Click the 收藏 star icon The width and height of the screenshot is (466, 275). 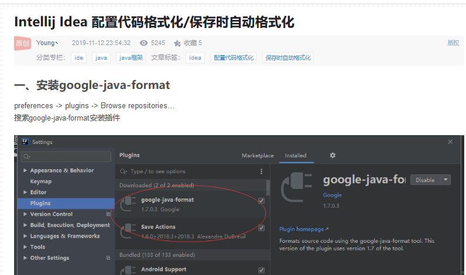click(x=177, y=43)
